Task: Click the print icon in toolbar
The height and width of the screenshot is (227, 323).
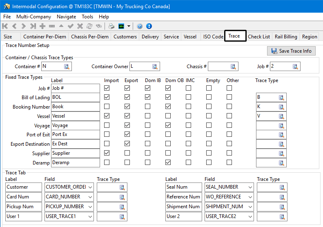Action: pos(111,26)
